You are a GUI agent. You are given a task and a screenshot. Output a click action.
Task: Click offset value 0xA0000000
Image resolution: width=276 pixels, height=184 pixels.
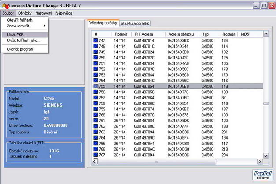click(x=55, y=125)
